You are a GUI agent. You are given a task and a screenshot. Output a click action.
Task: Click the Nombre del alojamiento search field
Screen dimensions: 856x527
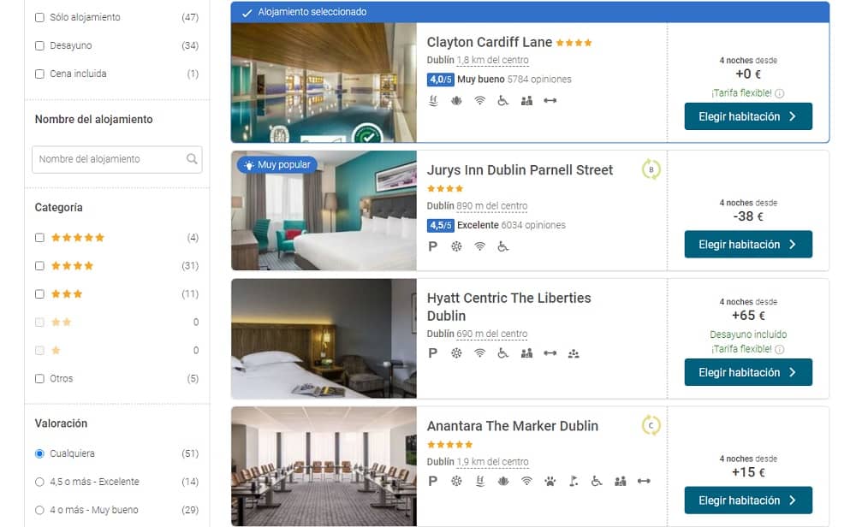click(116, 159)
